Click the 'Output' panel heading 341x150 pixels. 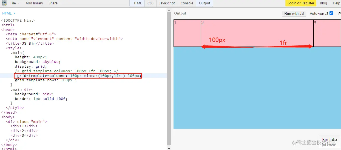click(x=180, y=13)
